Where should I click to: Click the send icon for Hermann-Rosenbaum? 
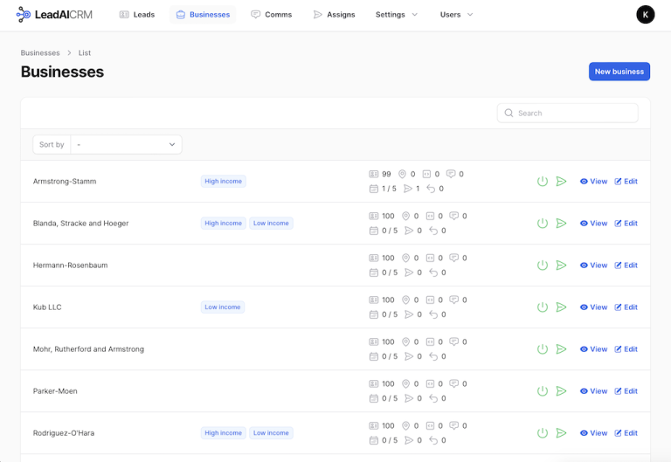pos(561,265)
